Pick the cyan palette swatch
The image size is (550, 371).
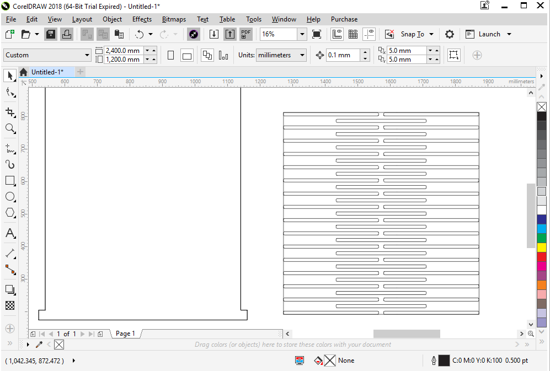tap(542, 229)
